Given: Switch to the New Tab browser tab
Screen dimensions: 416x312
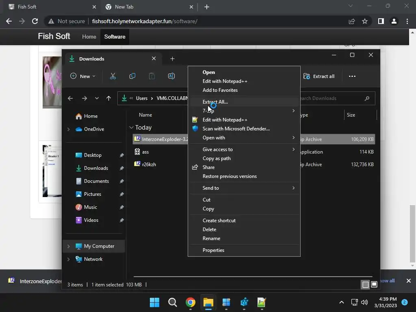Looking at the screenshot, I should point(149,7).
